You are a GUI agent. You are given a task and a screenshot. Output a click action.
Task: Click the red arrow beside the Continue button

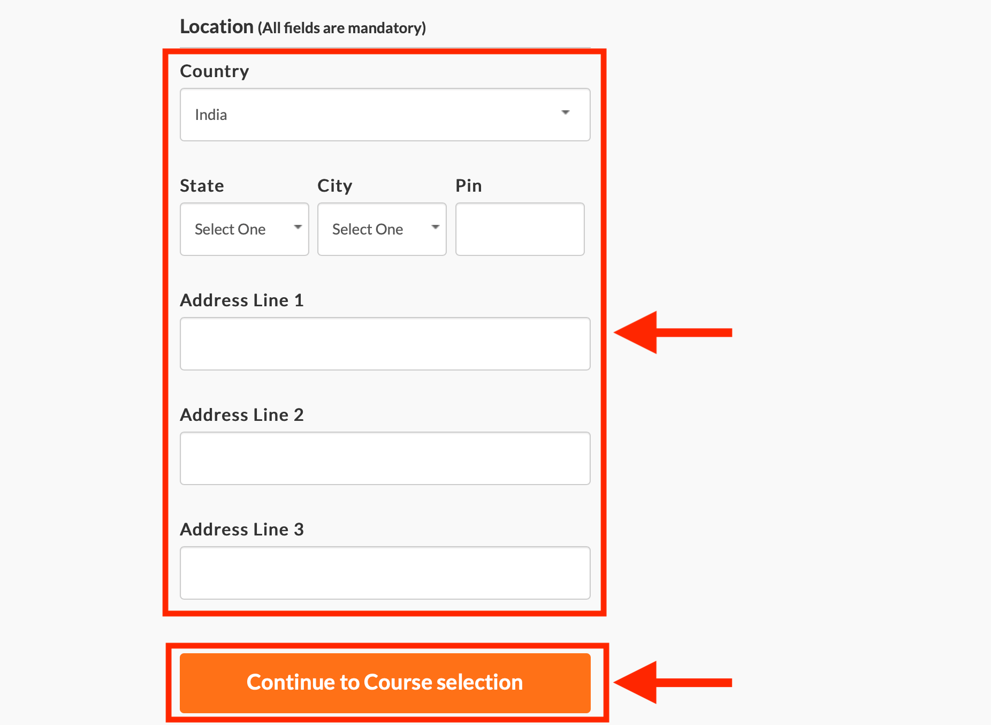tap(673, 682)
